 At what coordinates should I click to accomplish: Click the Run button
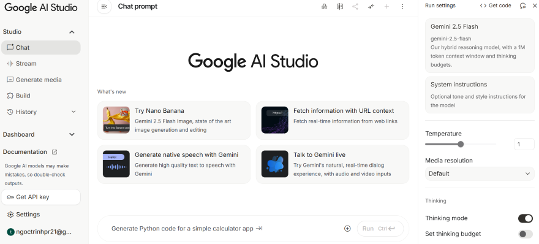pos(380,229)
